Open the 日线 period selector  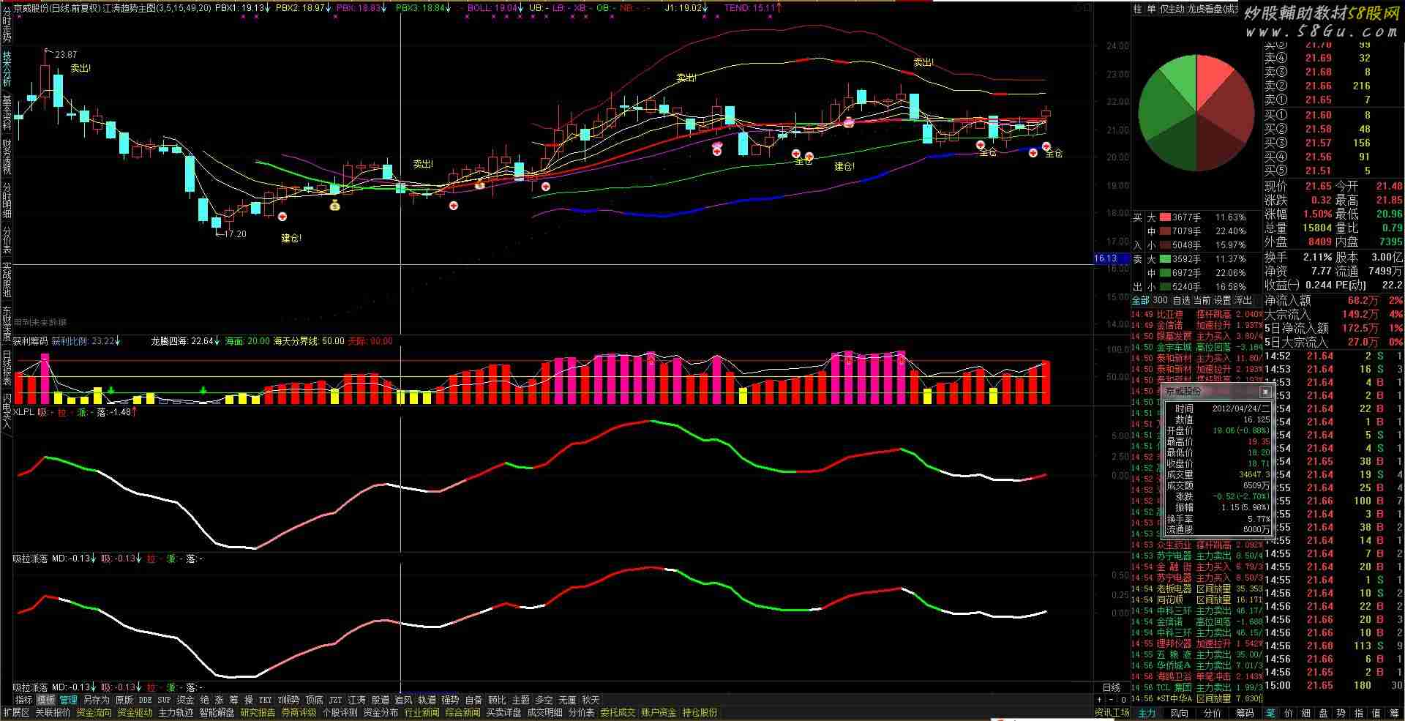1111,687
